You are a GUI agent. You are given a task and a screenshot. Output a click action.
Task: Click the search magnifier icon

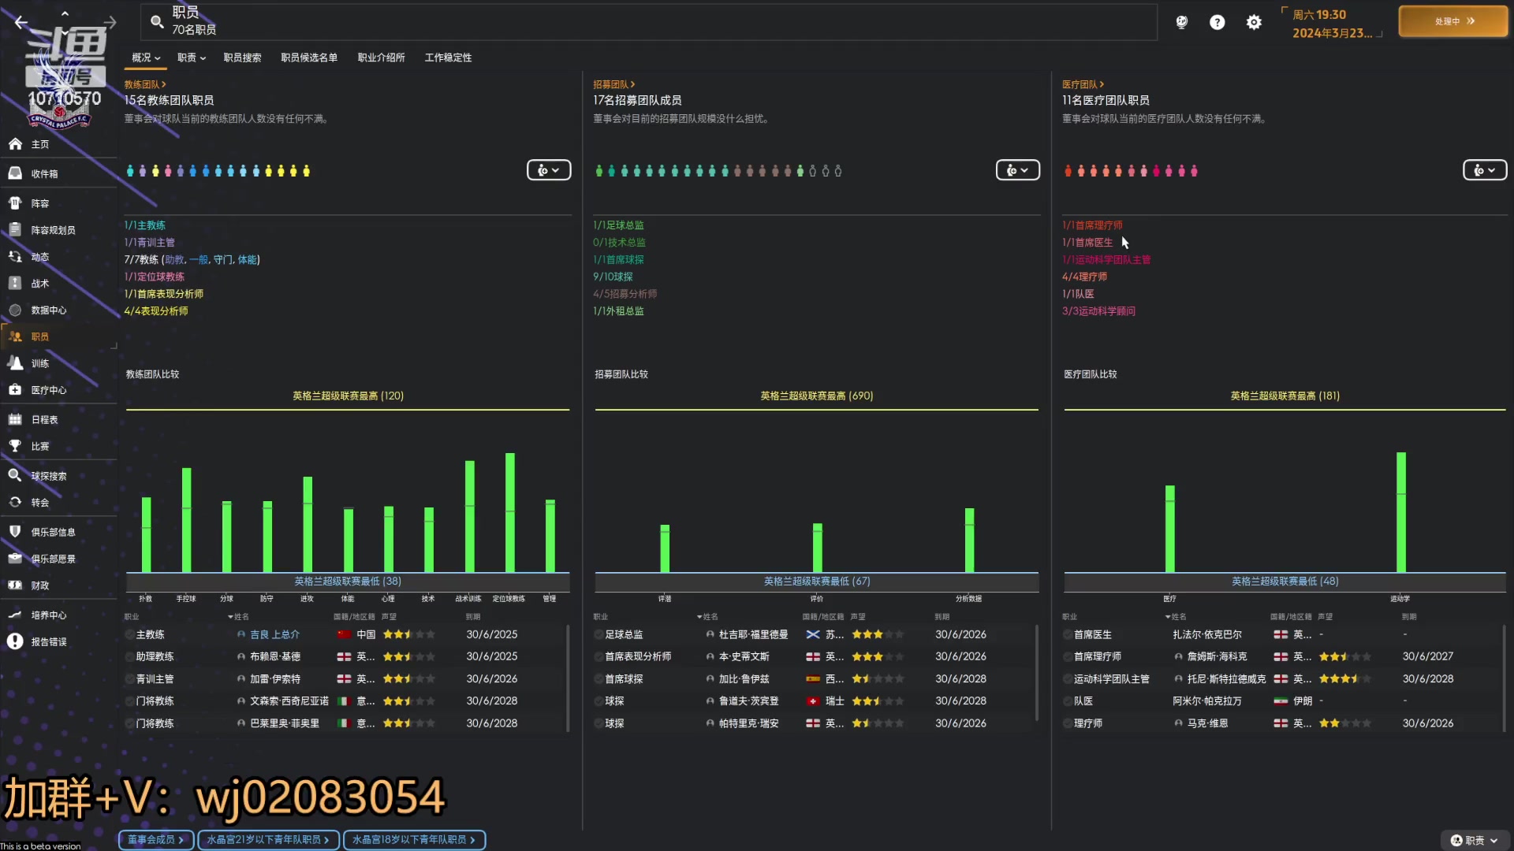coord(157,22)
